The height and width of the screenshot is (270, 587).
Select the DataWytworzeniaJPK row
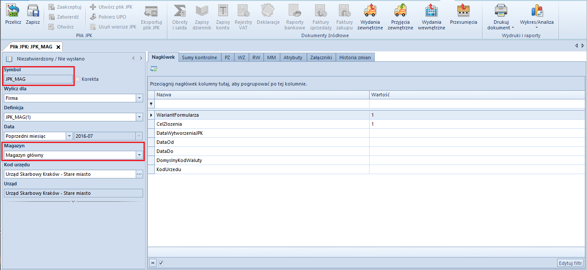pos(366,133)
